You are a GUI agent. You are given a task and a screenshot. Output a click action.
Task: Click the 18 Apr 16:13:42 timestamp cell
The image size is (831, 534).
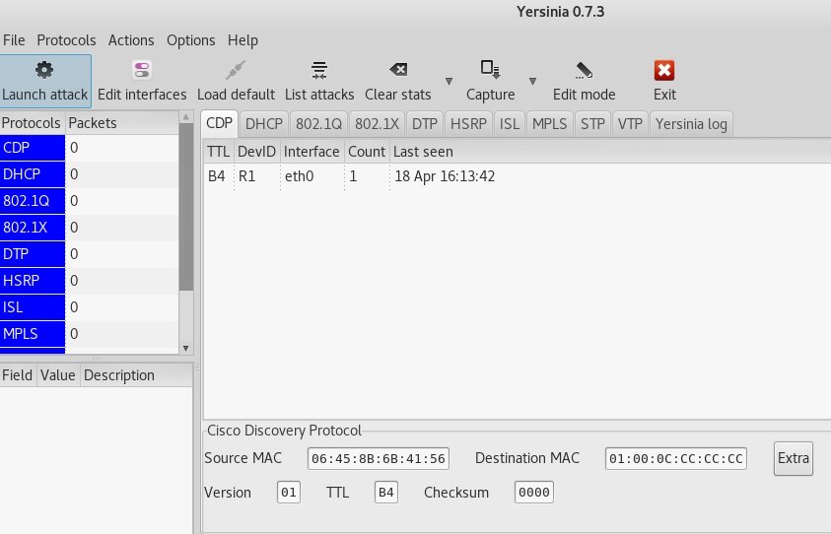445,176
